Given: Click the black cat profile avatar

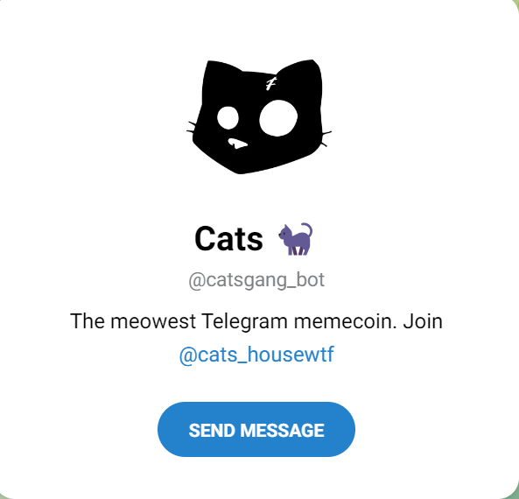Looking at the screenshot, I should click(259, 116).
